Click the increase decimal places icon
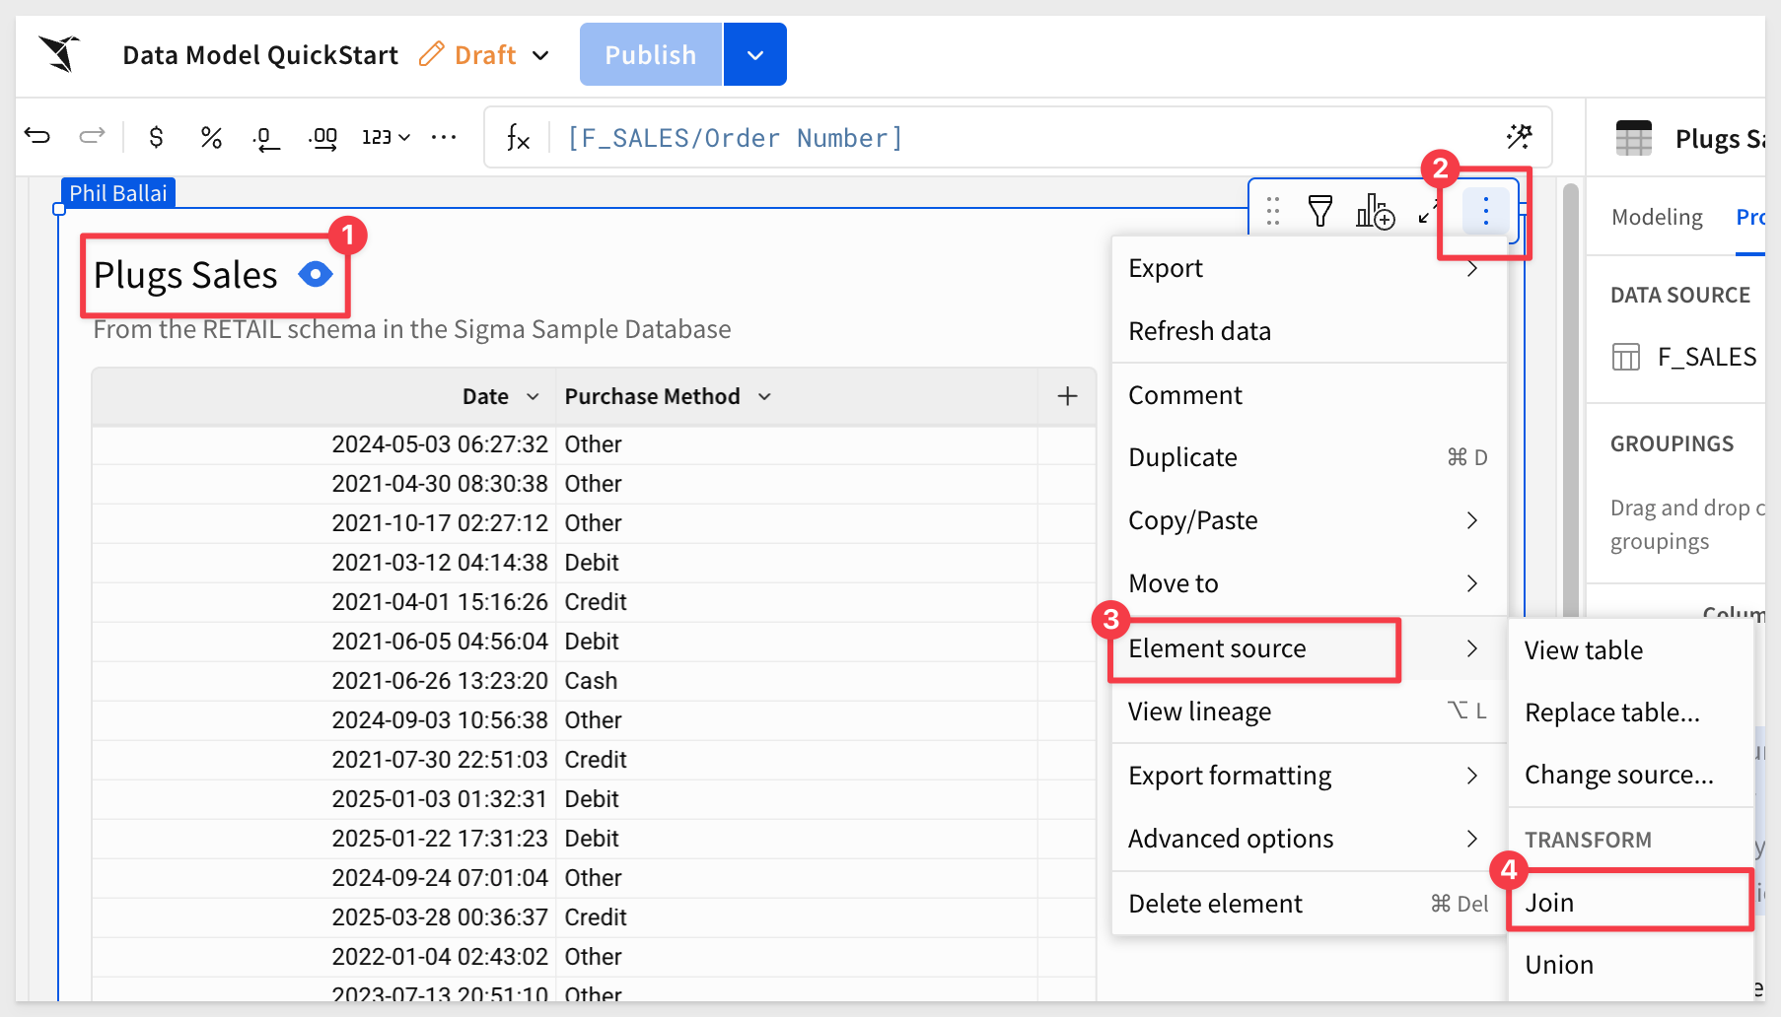 pos(322,138)
